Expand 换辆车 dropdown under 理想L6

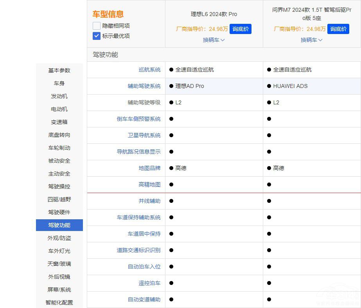pyautogui.click(x=214, y=40)
